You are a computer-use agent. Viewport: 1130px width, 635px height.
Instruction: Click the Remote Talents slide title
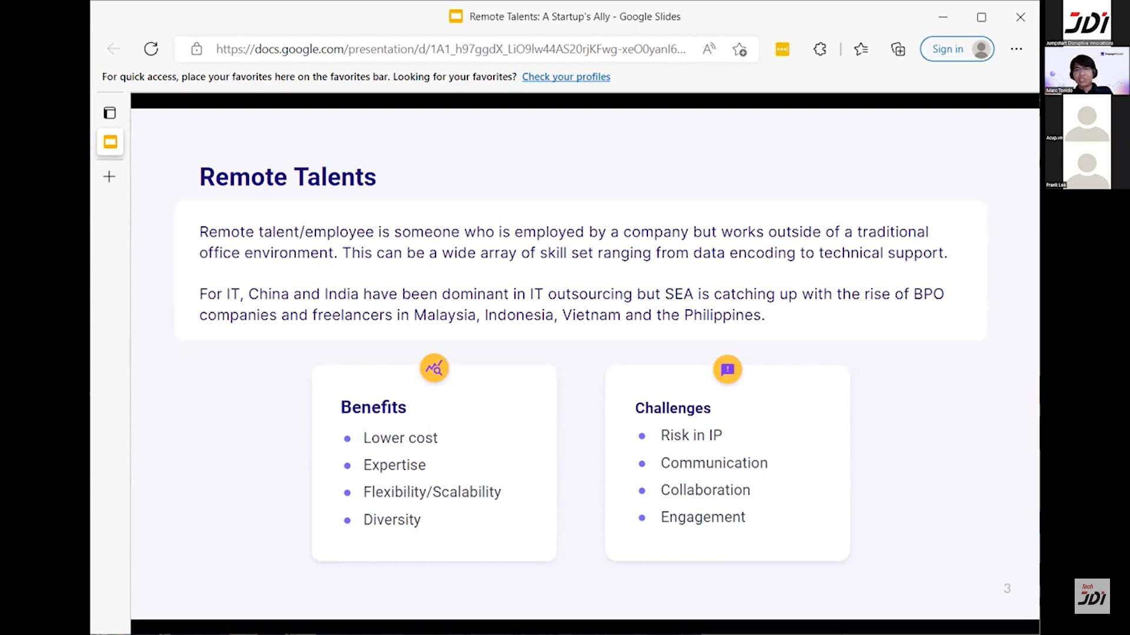pyautogui.click(x=287, y=177)
